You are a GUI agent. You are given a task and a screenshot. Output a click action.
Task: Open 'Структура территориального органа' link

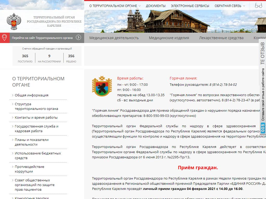point(36,106)
